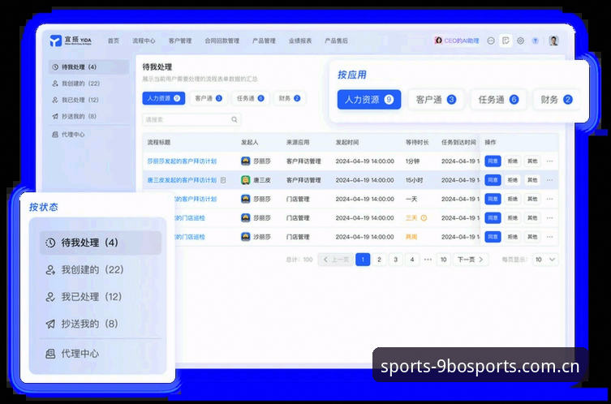Open more actions in the 15小时 row

[550, 180]
